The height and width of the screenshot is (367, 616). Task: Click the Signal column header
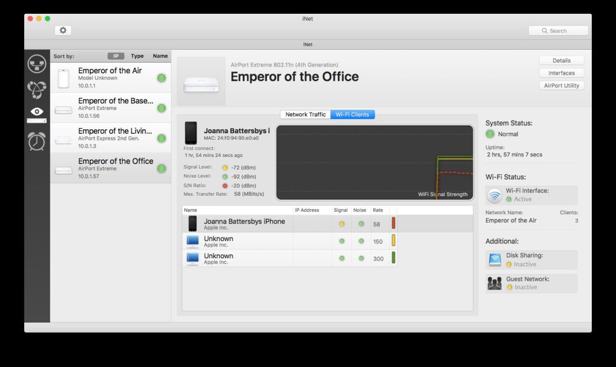point(342,210)
